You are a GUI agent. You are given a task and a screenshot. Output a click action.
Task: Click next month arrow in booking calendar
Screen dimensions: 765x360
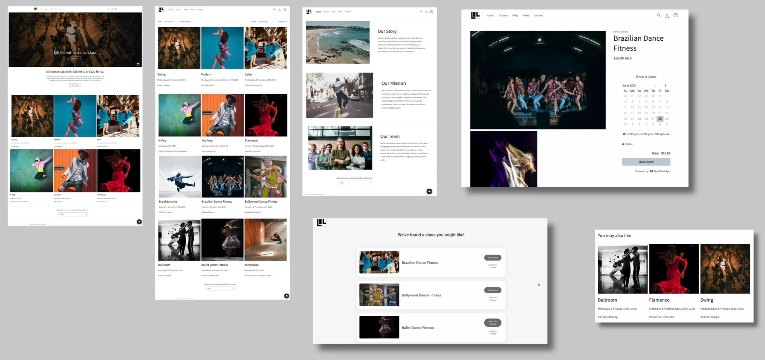coord(665,86)
